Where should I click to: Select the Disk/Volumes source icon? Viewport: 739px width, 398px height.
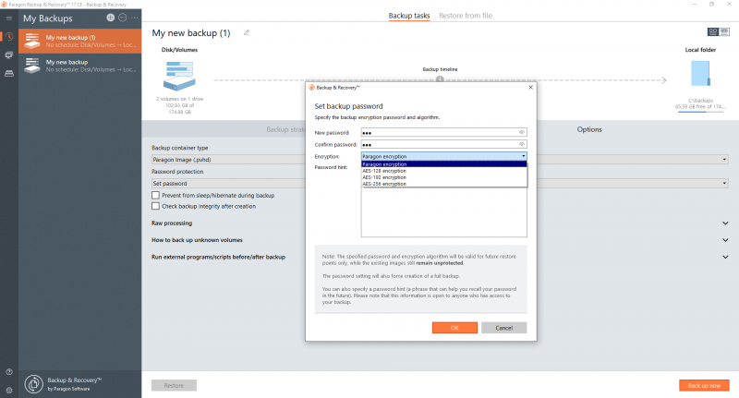click(x=179, y=77)
